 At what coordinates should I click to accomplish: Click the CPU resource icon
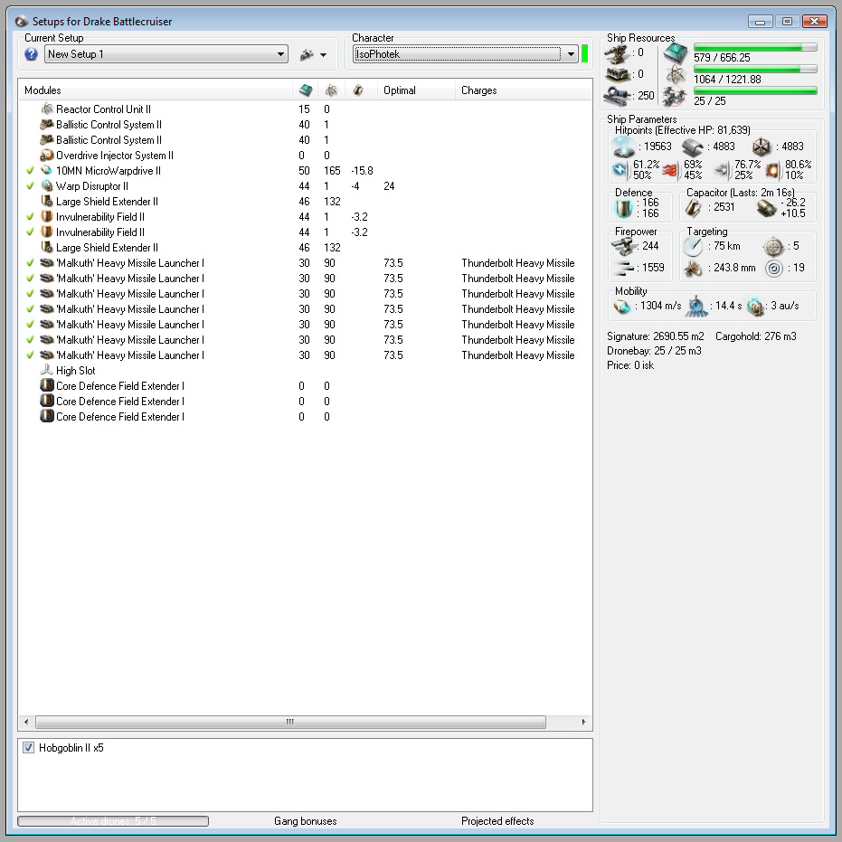[x=676, y=53]
